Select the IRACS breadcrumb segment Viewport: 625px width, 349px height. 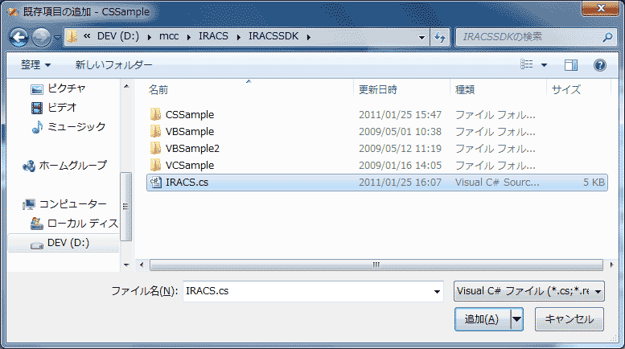(213, 36)
